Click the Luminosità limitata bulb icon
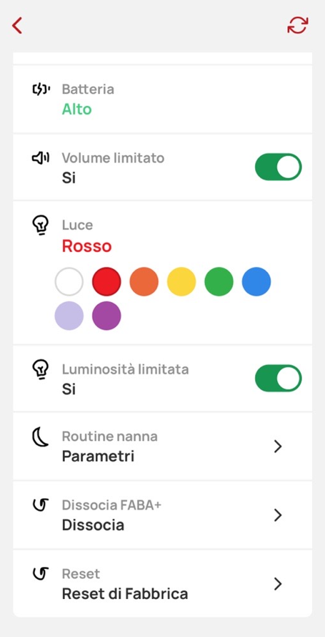Image resolution: width=325 pixels, height=637 pixels. [x=41, y=370]
